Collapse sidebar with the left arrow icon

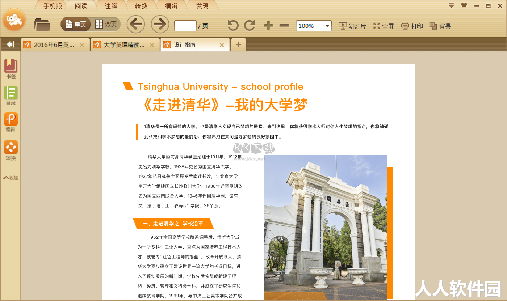[11, 44]
